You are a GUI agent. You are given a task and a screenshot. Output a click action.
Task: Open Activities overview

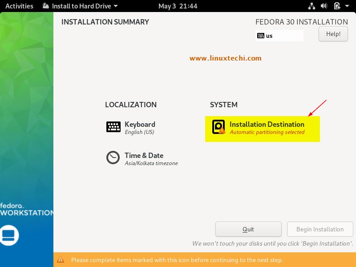tap(19, 6)
